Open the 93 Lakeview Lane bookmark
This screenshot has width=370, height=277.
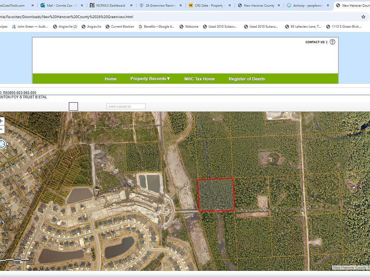pos(303,27)
